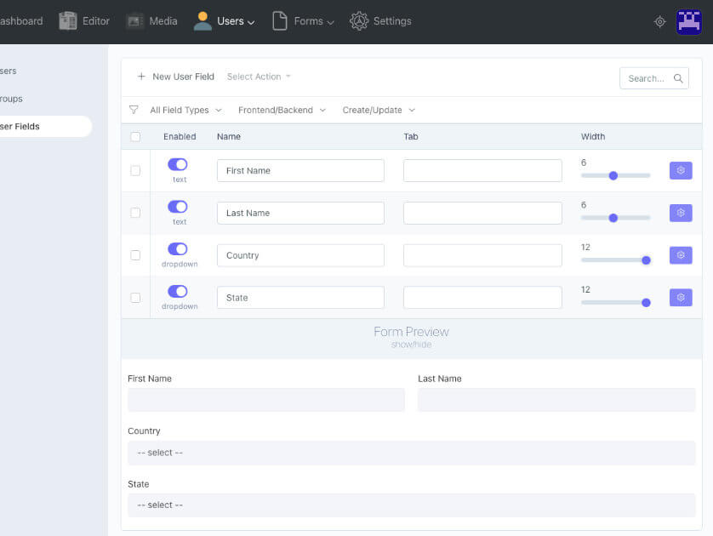This screenshot has width=713, height=536.
Task: Open settings gear for Last Name field
Action: pos(681,213)
